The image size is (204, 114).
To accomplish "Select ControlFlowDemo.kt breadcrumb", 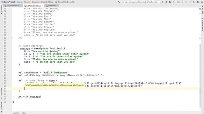I will pyautogui.click(x=64, y=2).
